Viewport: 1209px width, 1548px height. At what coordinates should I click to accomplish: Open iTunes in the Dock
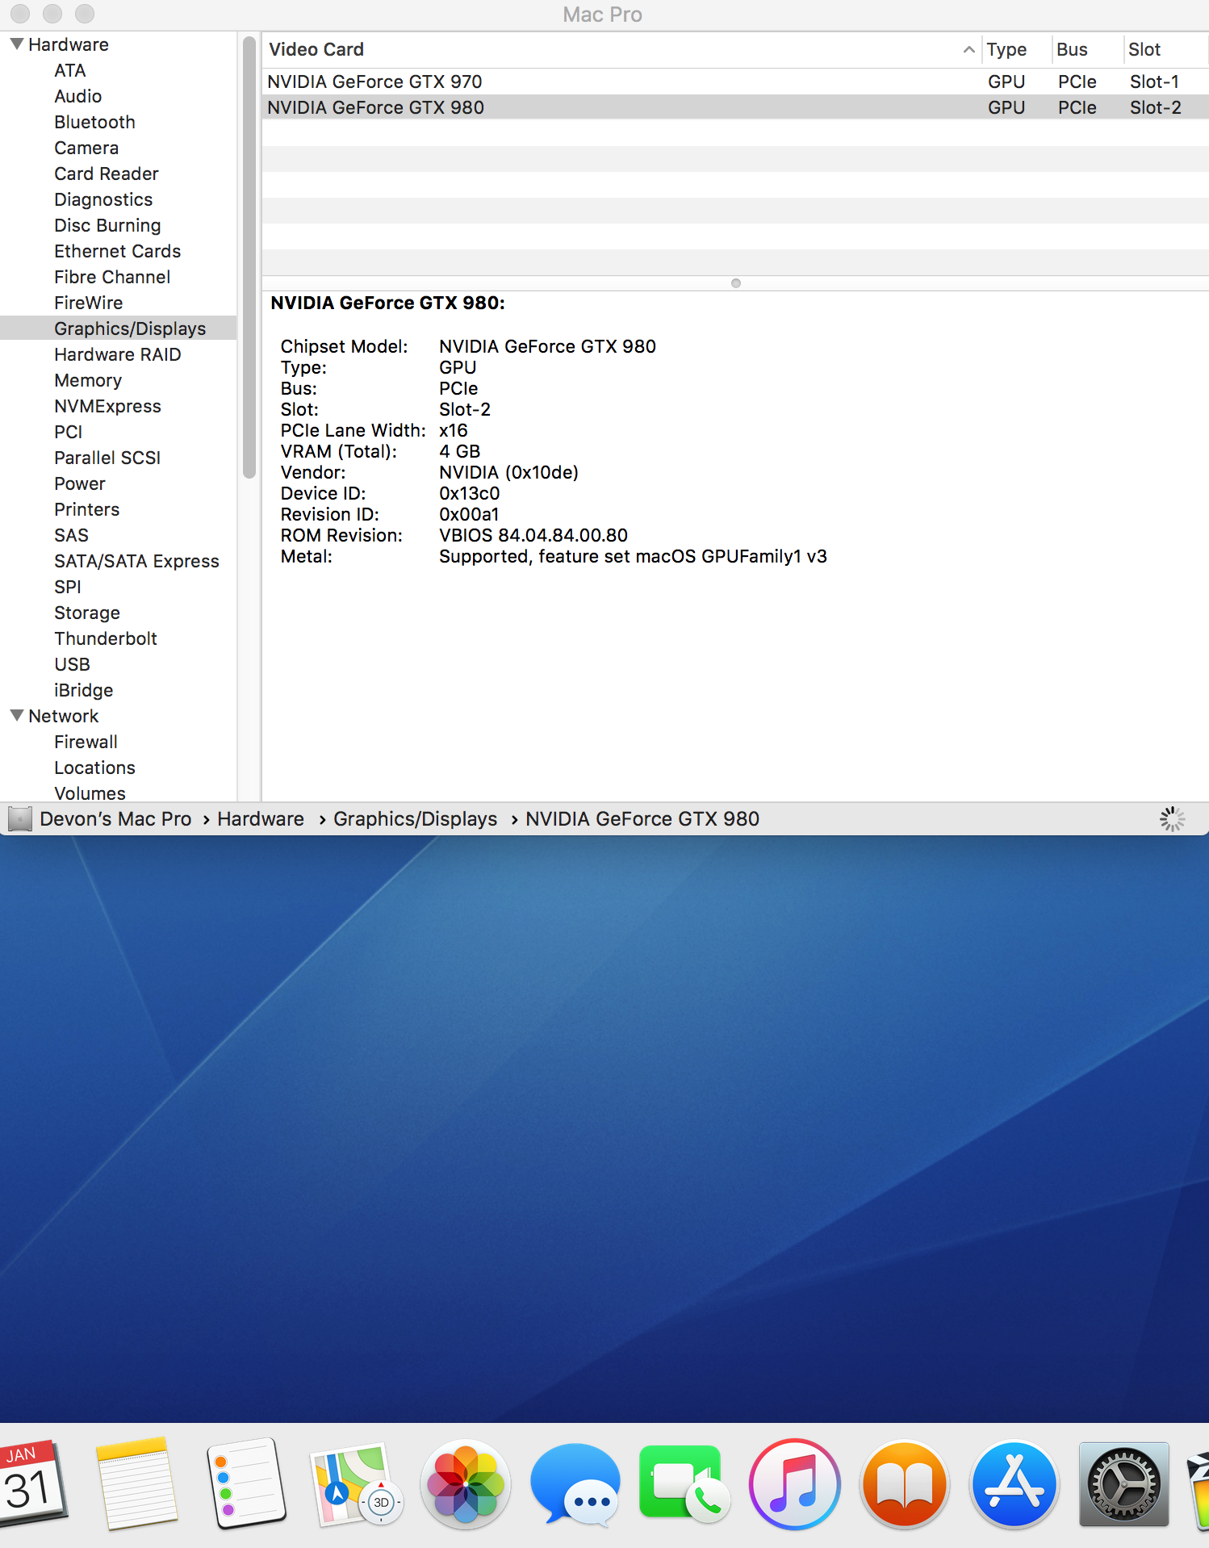tap(795, 1484)
